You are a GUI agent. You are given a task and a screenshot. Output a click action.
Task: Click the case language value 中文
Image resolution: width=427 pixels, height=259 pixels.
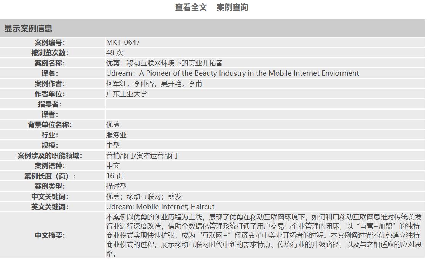click(x=113, y=166)
